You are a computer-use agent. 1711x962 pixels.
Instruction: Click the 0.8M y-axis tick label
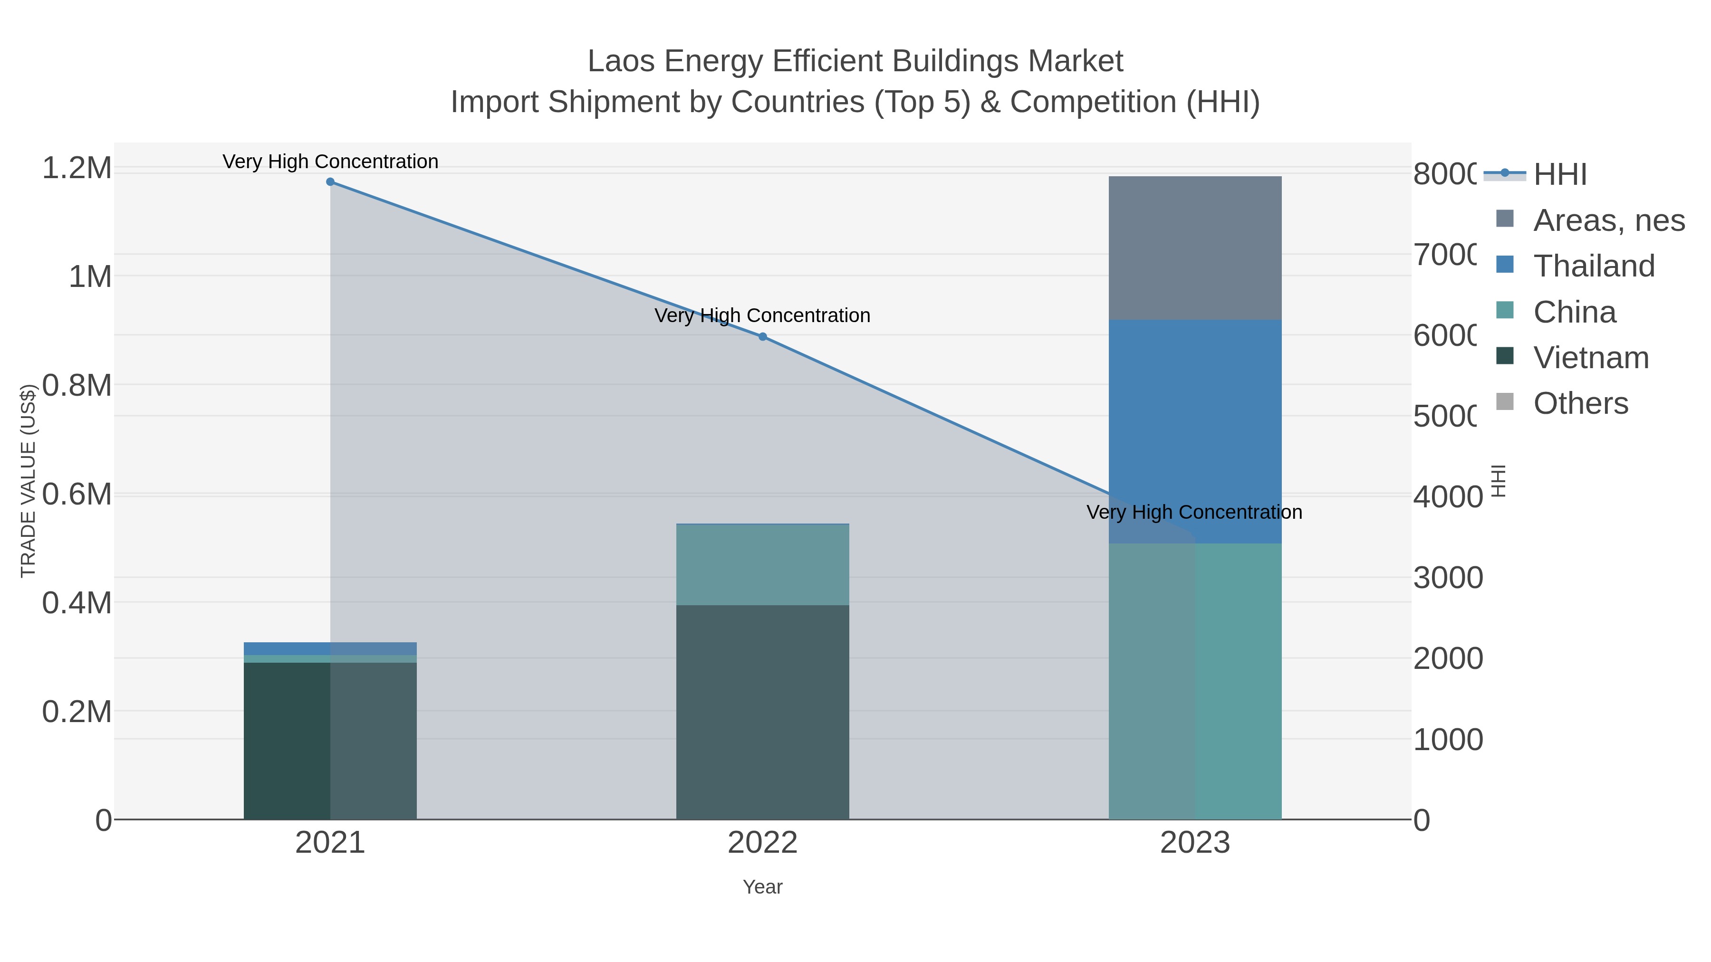pos(77,385)
